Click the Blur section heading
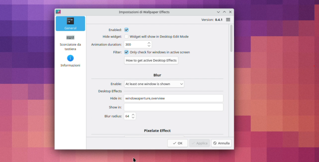 [157, 75]
